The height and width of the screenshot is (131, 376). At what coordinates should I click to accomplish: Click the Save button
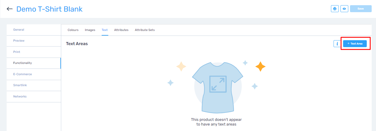click(361, 9)
